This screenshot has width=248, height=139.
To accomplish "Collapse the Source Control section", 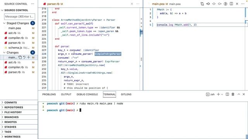I will pos(2,10).
